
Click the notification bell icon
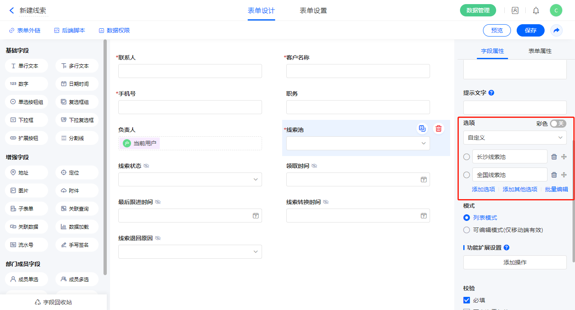(536, 11)
